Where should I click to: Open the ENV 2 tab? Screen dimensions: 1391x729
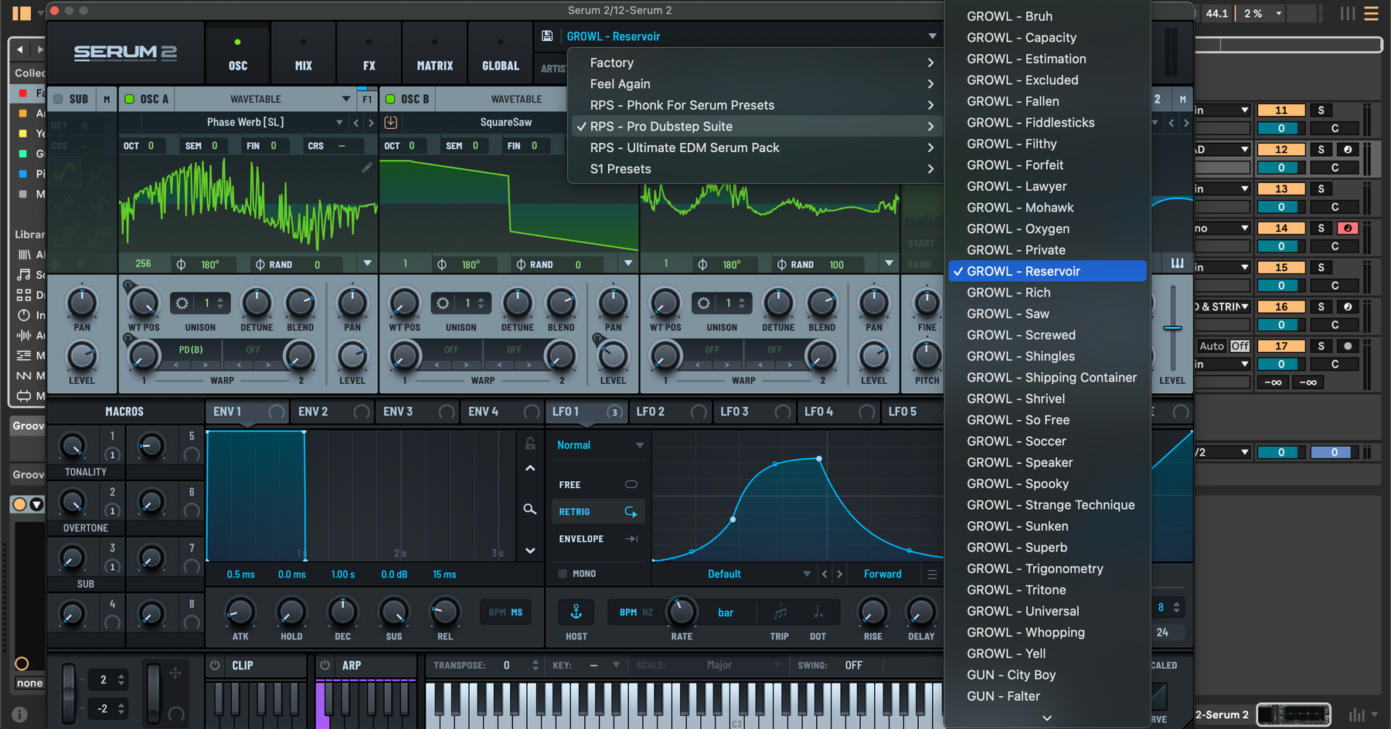(333, 412)
